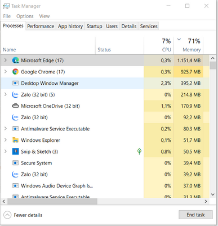The image size is (218, 226).
Task: Click the 1,1% CPU value
Action: [x=166, y=106]
